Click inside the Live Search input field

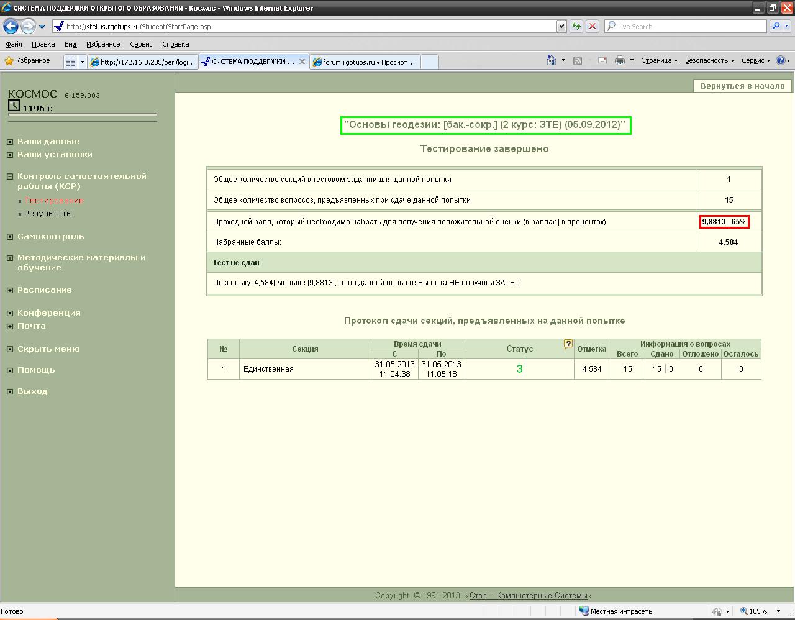click(x=683, y=26)
